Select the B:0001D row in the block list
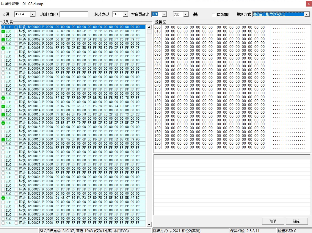Viewport: 312px width, 233px height. (73, 148)
